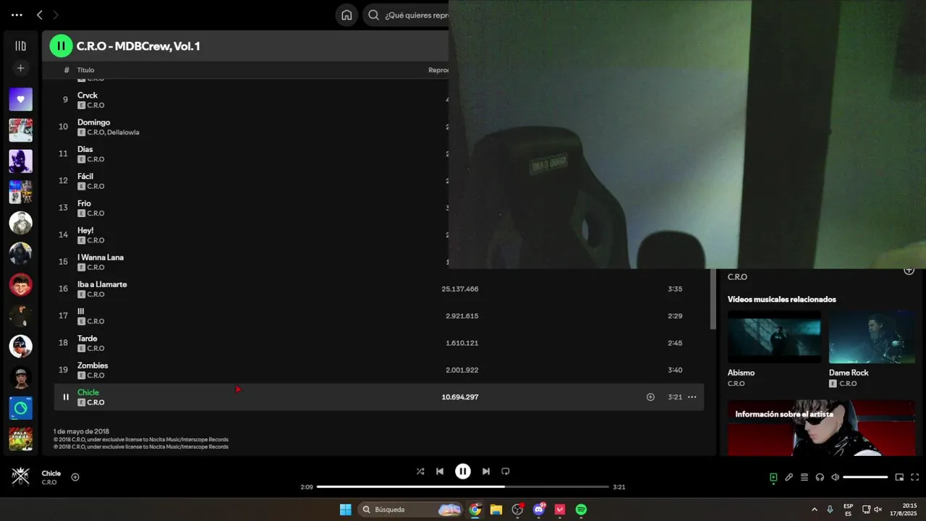
Task: Open the 'Información sobre el artista' card
Action: pos(821,428)
